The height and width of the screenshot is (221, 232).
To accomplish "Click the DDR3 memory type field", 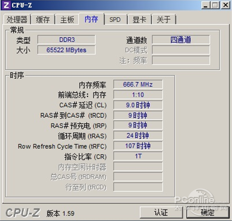I will click(66, 40).
